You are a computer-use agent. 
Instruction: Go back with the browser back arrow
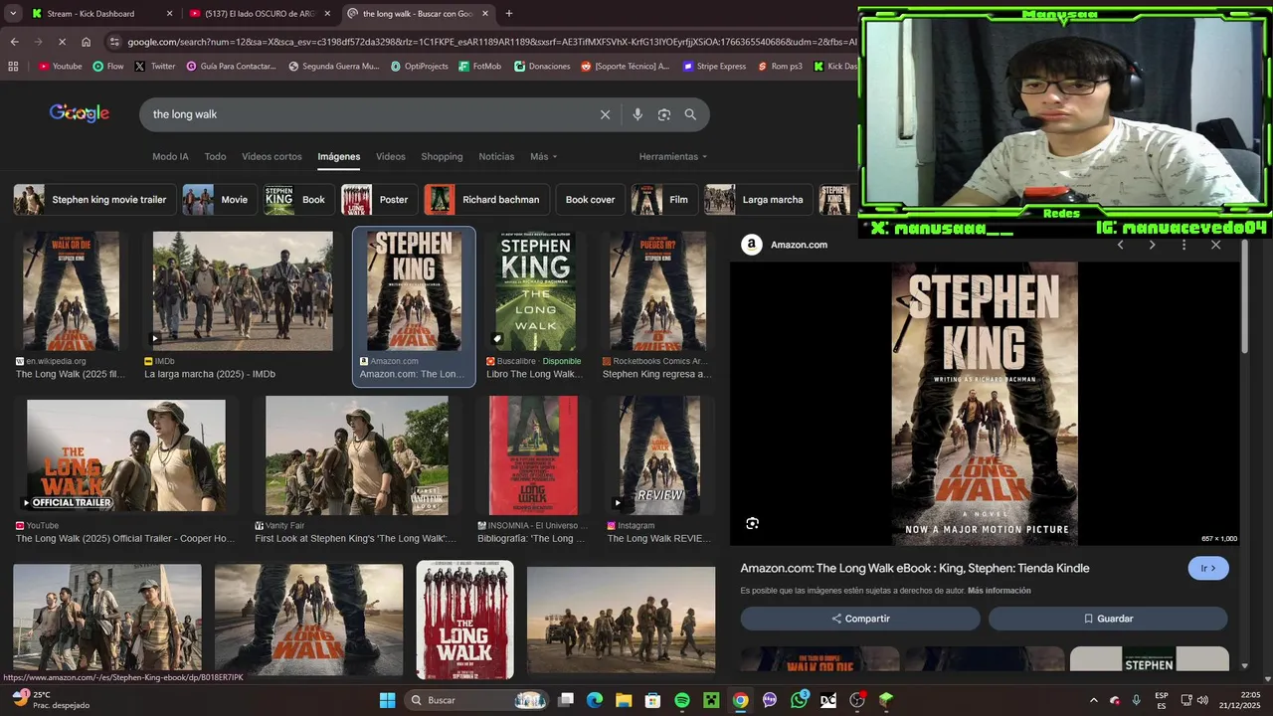(x=14, y=42)
